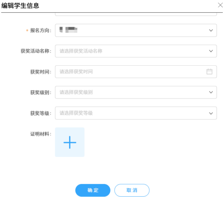This screenshot has width=223, height=197.
Task: Click the plus icon to upload 证明材料
Action: click(x=70, y=142)
